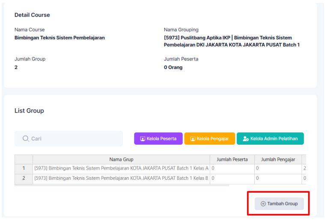Screen dimensions: 325x220
Task: Select the Nama Grup column header
Action: pos(121,160)
